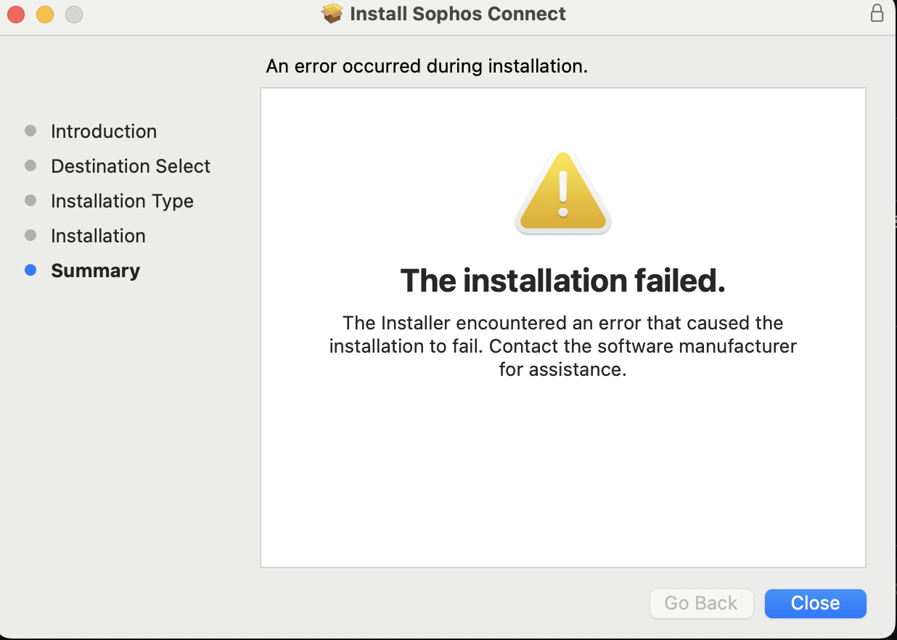Viewport: 897px width, 640px height.
Task: Click the "Install Sophos Connect" window title
Action: coord(457,14)
